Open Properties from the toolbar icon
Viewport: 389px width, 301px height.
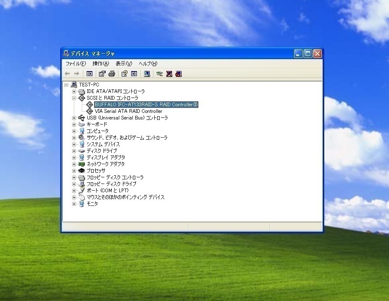102,74
